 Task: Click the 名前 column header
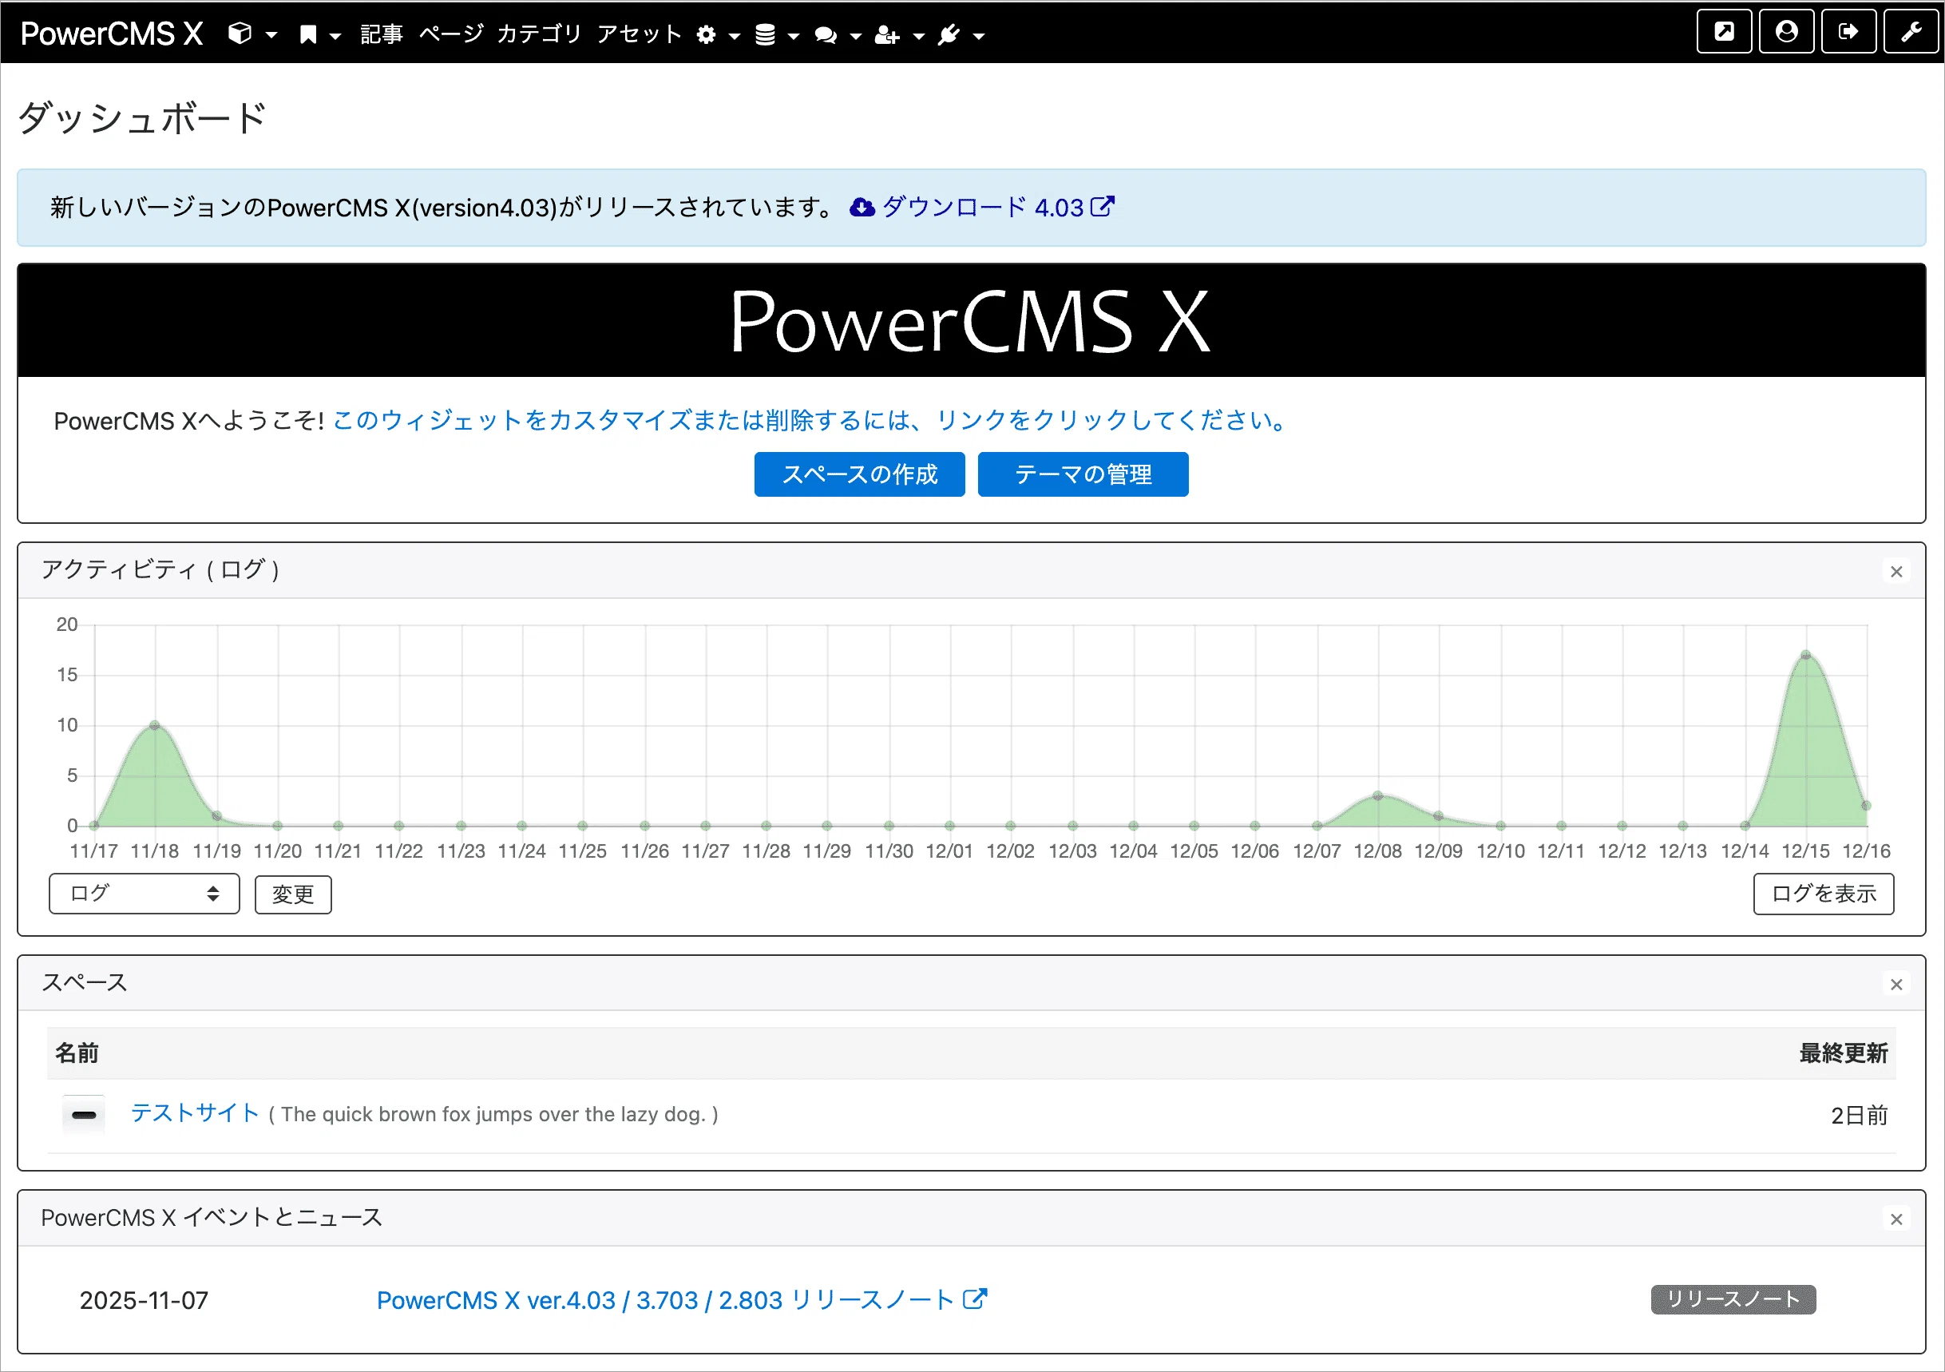tap(77, 1053)
